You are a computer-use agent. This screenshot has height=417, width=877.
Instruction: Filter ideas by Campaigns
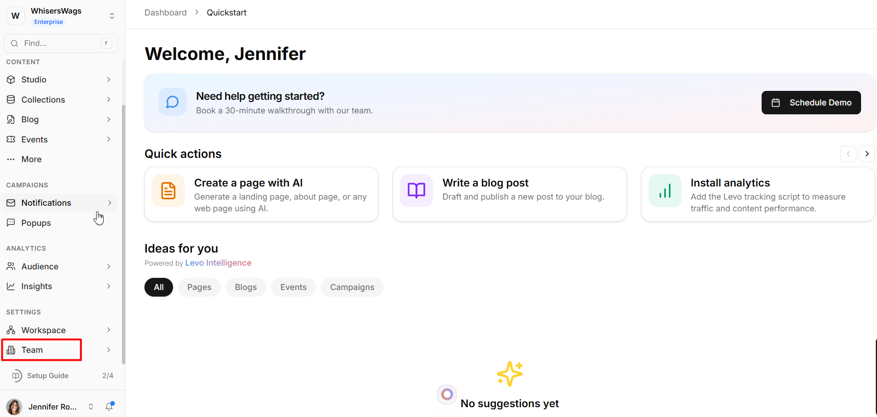(352, 287)
